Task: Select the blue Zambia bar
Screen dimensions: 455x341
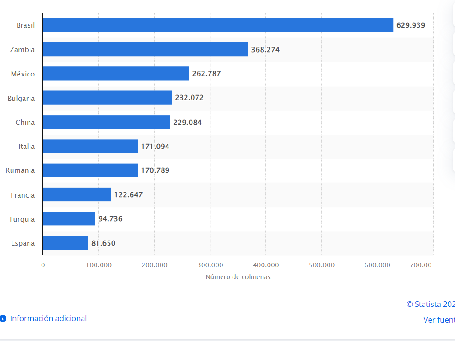Action: 145,49
